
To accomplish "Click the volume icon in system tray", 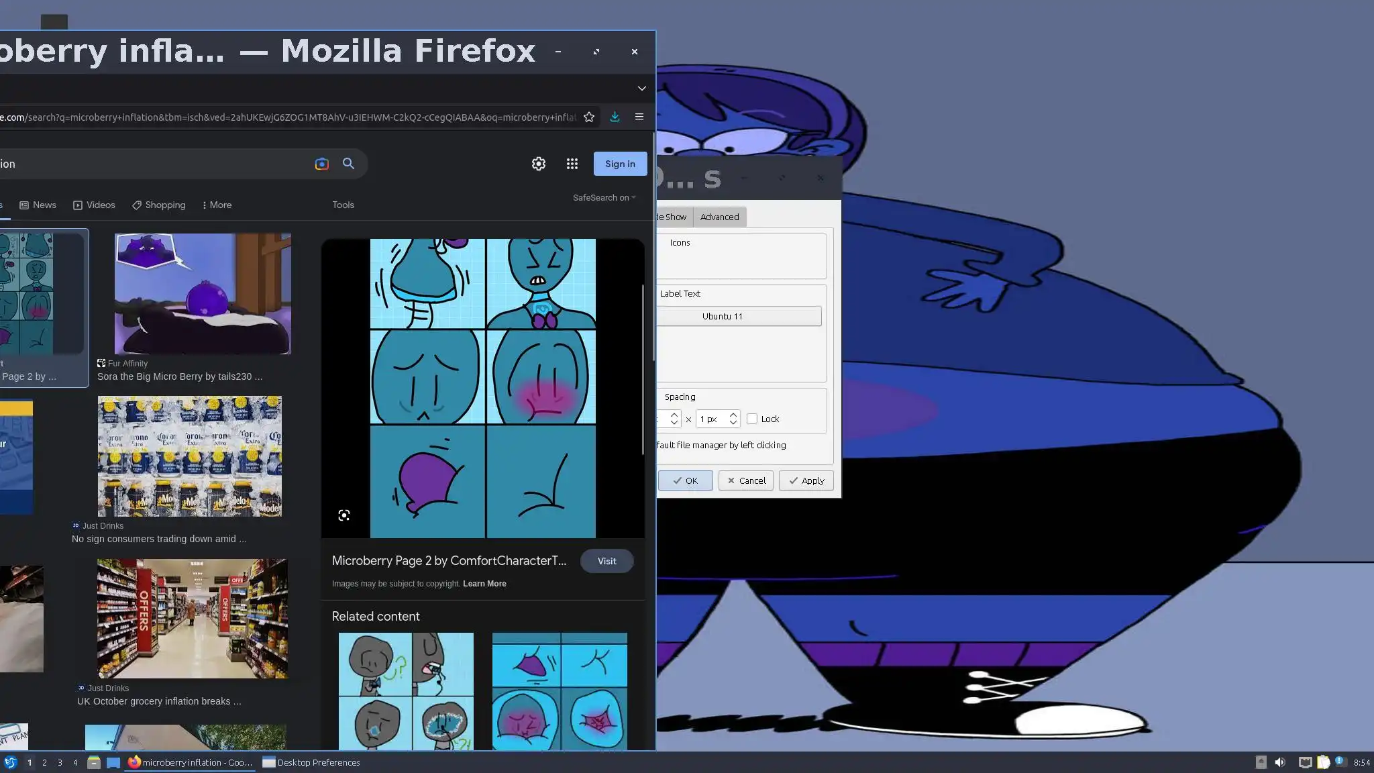I will coord(1280,762).
